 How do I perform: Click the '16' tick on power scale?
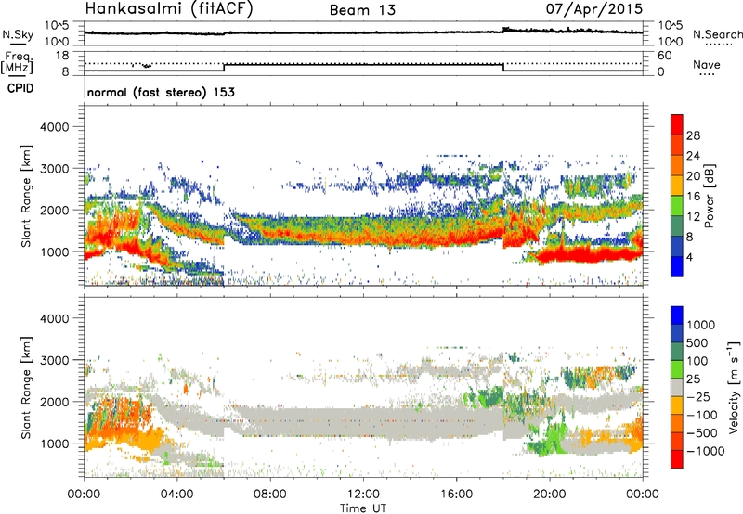click(x=693, y=197)
